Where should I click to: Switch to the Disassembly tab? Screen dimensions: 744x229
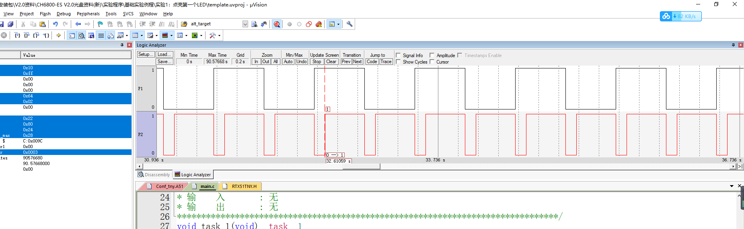point(154,175)
